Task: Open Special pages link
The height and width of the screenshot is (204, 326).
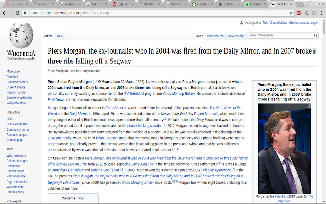Action: click(15, 171)
